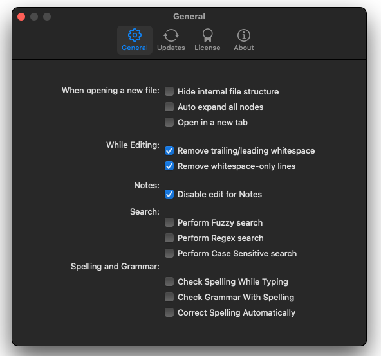Open the About info icon
Screen dimensions: 381x356
pos(244,35)
